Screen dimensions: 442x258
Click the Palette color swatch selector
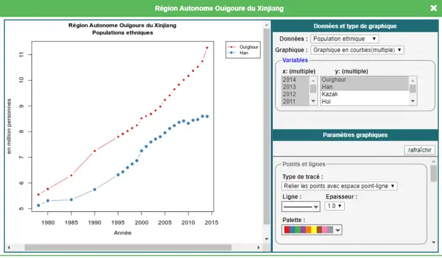pyautogui.click(x=313, y=230)
